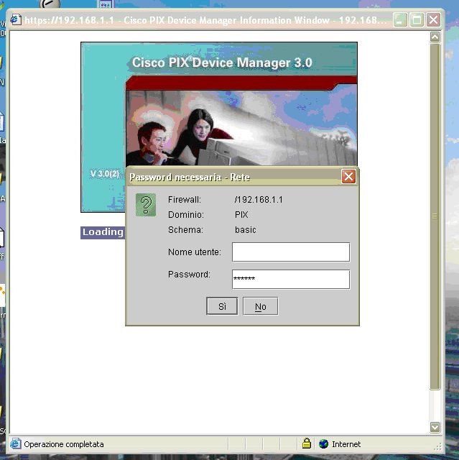Click the SSL padlock icon in status bar
The width and height of the screenshot is (459, 460).
(x=306, y=443)
